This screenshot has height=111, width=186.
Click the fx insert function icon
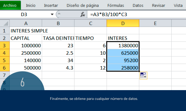(x=83, y=14)
